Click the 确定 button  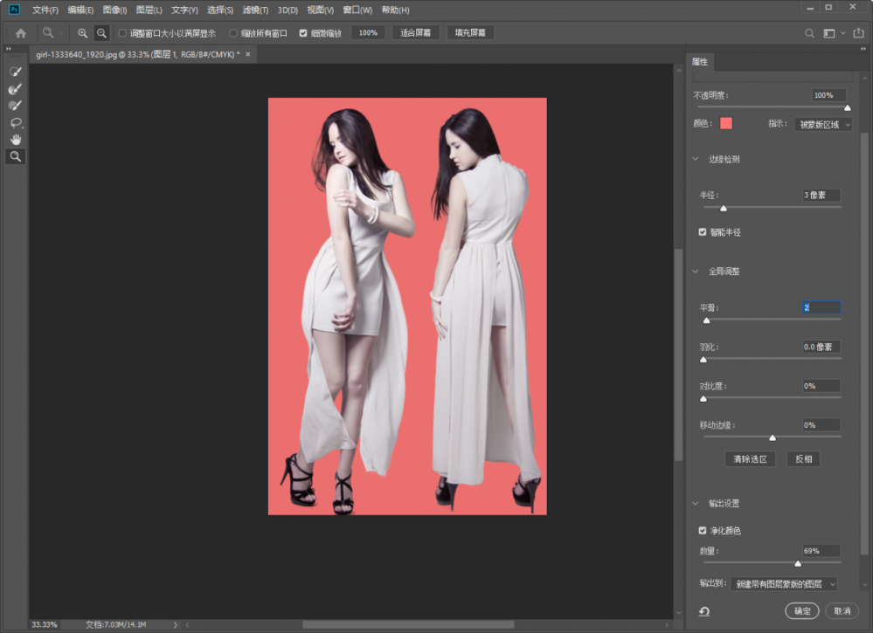[801, 611]
